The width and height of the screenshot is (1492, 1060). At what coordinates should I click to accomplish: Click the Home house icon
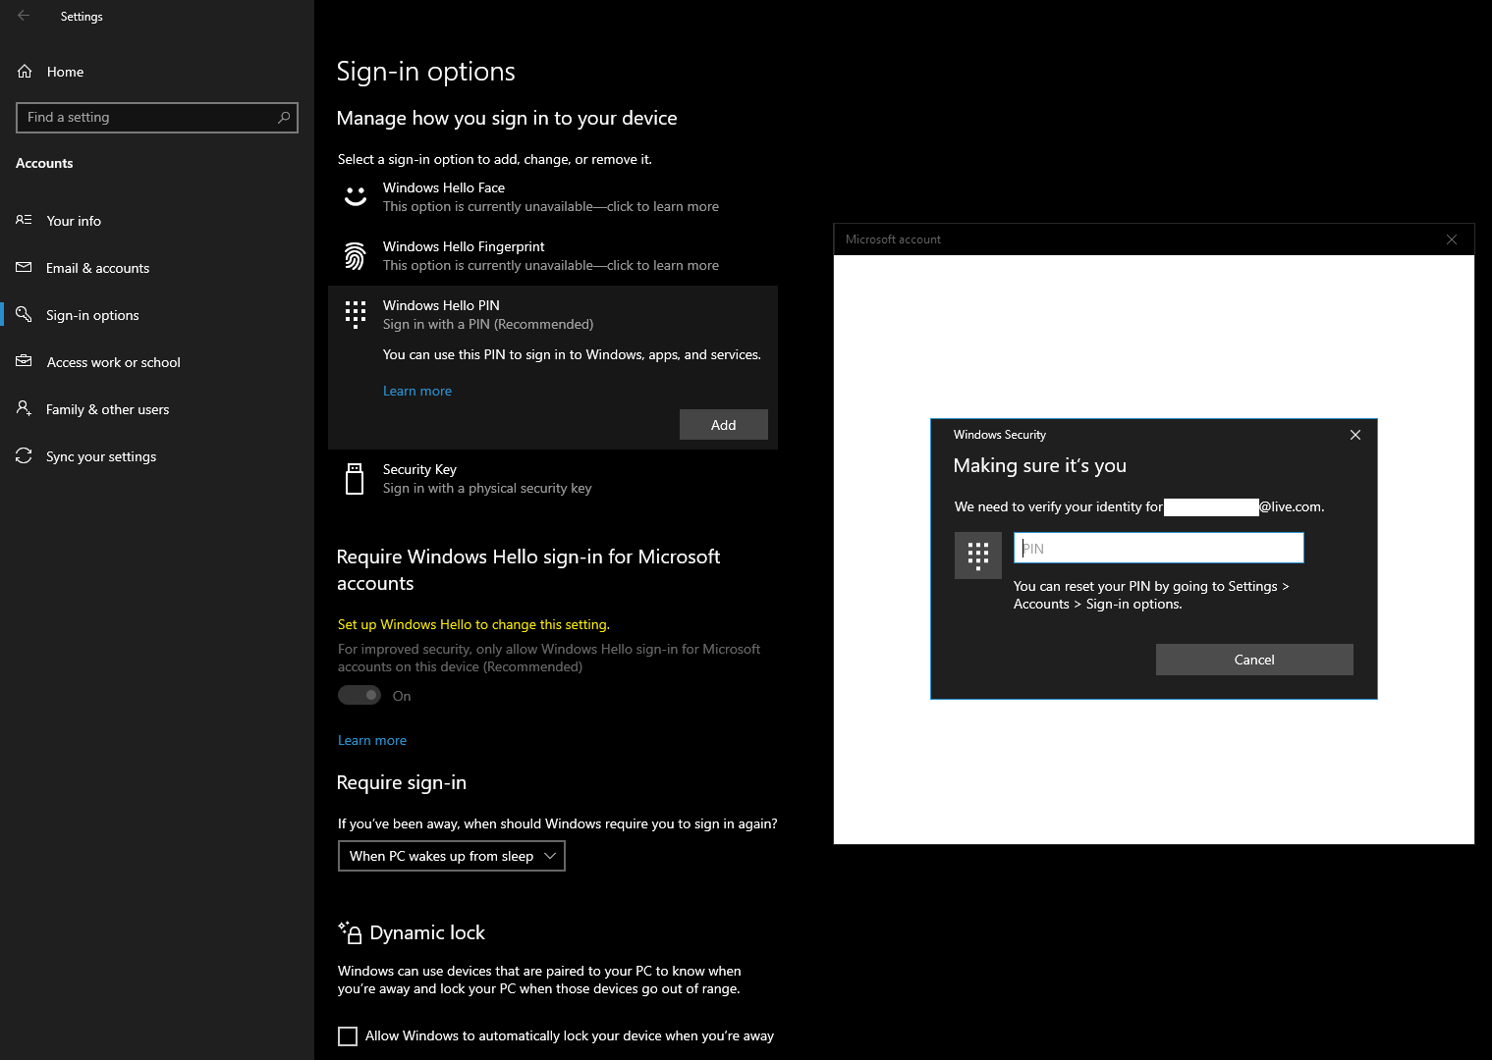point(25,72)
